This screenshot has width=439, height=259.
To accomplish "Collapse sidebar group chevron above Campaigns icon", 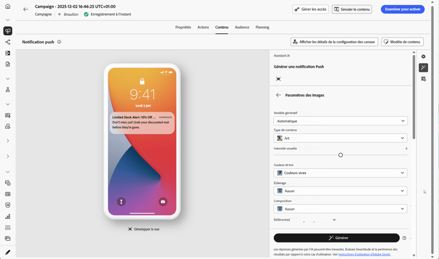I will tap(8, 20).
